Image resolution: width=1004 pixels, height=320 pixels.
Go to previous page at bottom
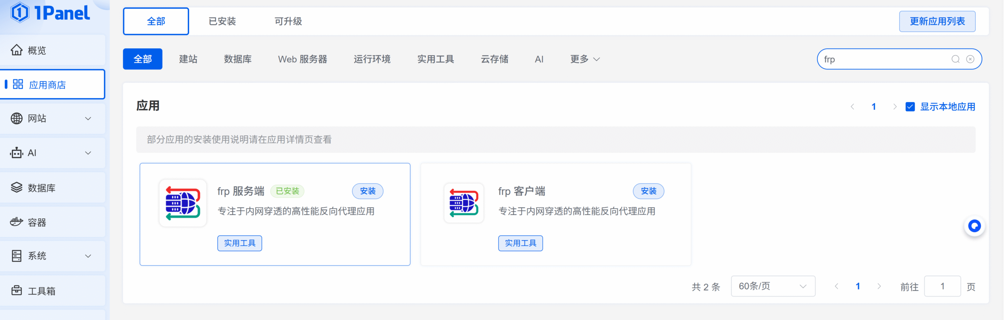(x=836, y=286)
